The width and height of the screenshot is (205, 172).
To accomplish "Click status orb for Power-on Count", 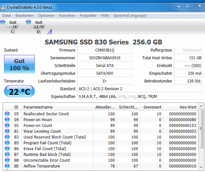I will 7,125.
